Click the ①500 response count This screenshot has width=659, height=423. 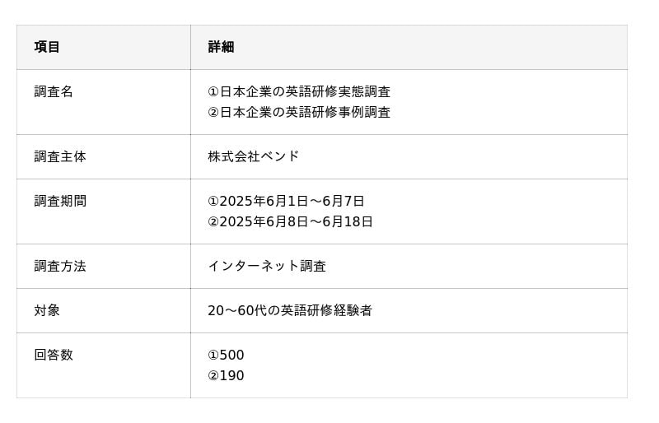pyautogui.click(x=226, y=356)
